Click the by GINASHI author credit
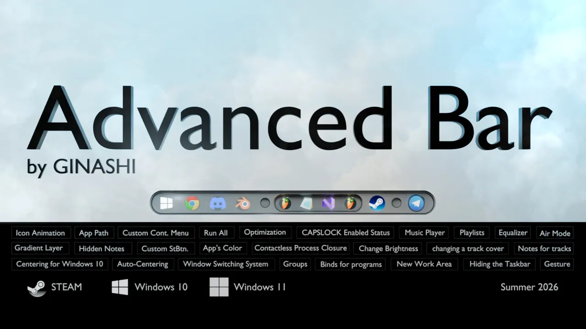The image size is (586, 329). pyautogui.click(x=81, y=167)
